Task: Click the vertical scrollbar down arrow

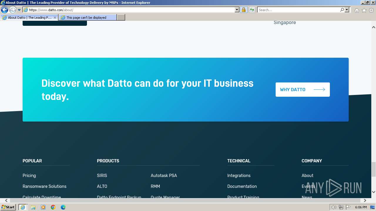Action: (x=374, y=192)
